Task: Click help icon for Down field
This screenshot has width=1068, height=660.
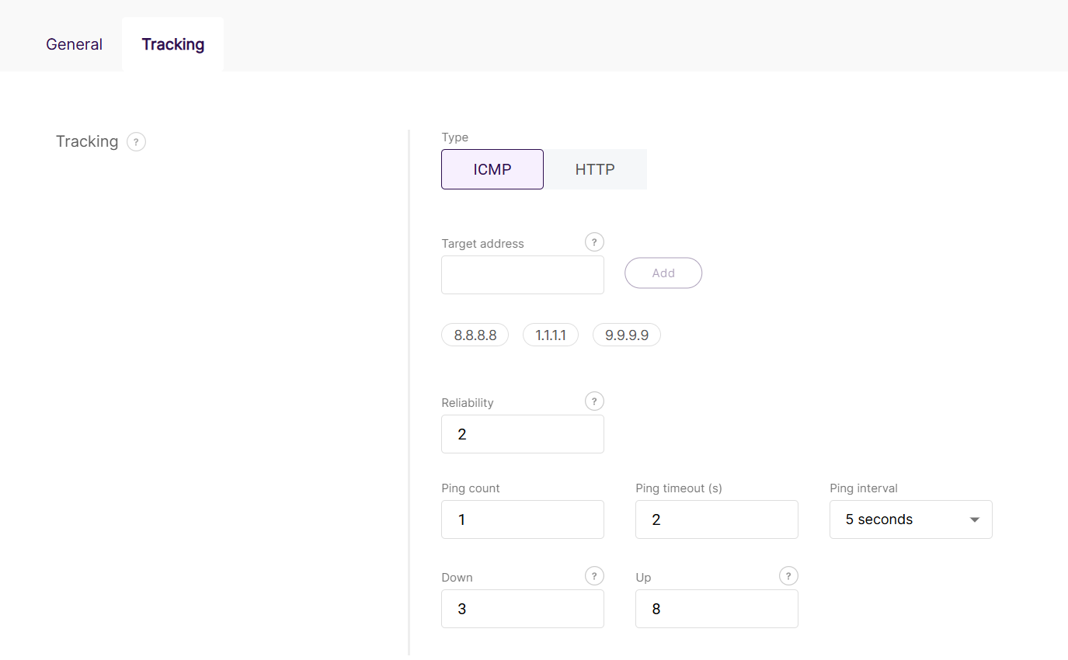Action: click(594, 576)
